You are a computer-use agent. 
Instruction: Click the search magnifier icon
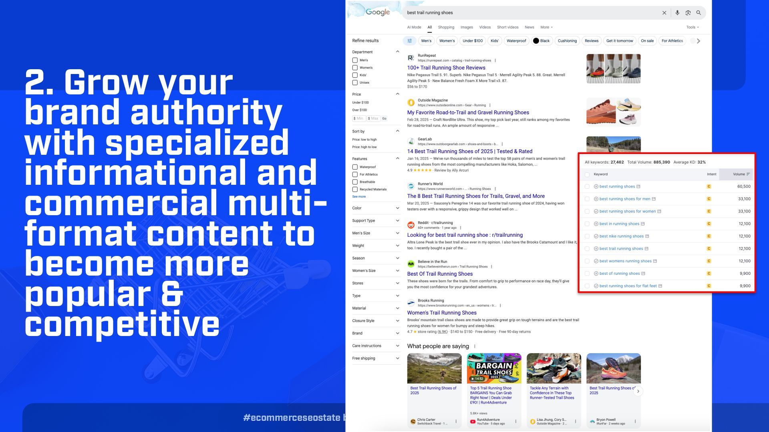(x=699, y=13)
